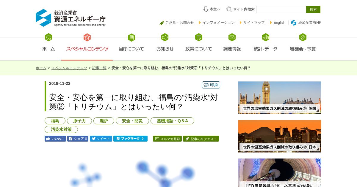Image resolution: width=357 pixels, height=187 pixels.
Task: Go to the お知らせ navigation menu
Action: pos(165,49)
